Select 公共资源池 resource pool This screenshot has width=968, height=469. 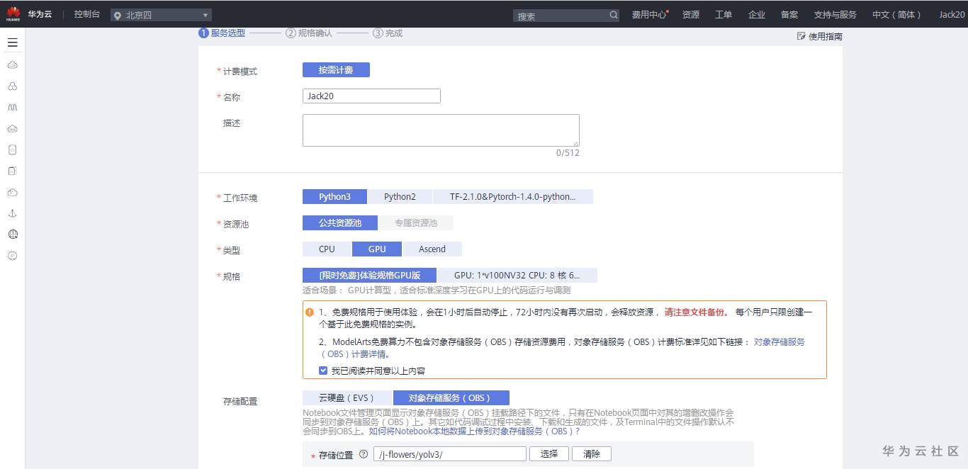(340, 223)
